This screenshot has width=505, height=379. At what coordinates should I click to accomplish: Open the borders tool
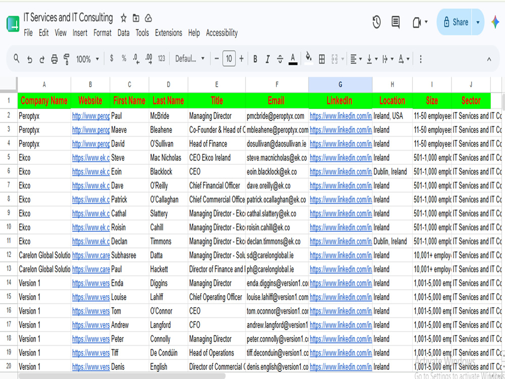(321, 59)
